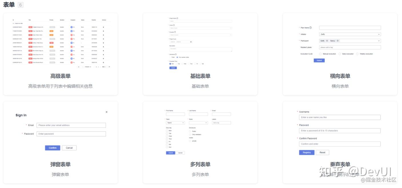Select Daily execution radio option
Screen dimensions: 402x188
[340, 54]
